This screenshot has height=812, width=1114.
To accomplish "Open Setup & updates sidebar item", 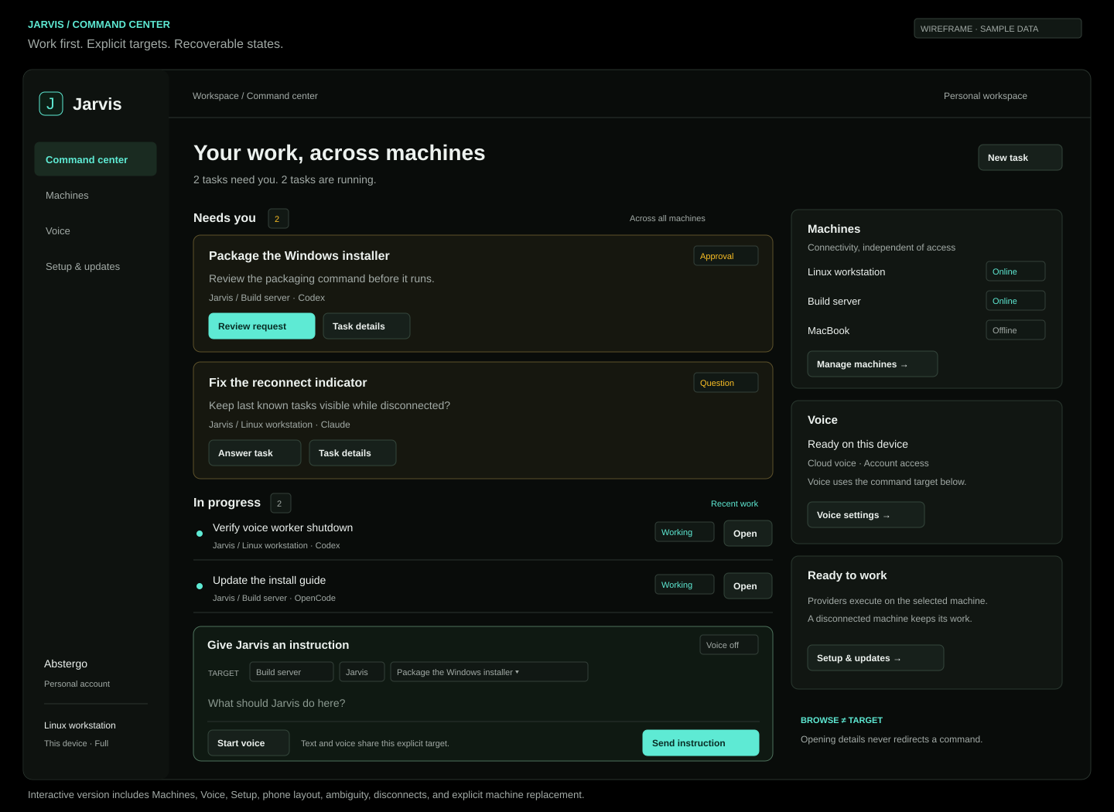I will point(95,266).
